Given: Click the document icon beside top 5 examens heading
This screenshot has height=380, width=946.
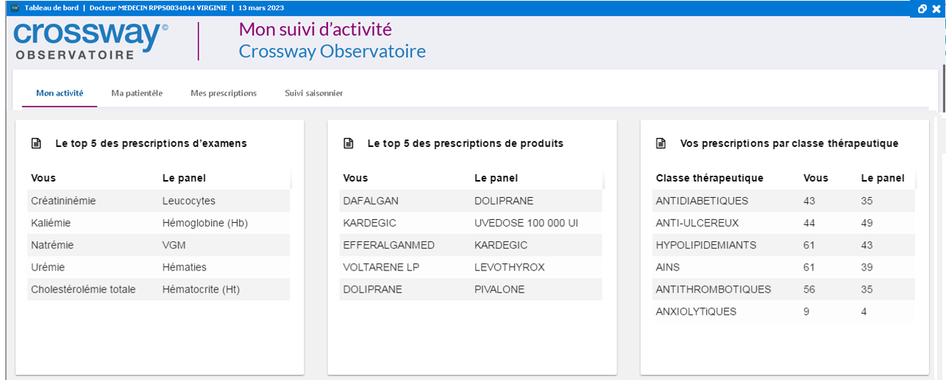Looking at the screenshot, I should point(36,143).
